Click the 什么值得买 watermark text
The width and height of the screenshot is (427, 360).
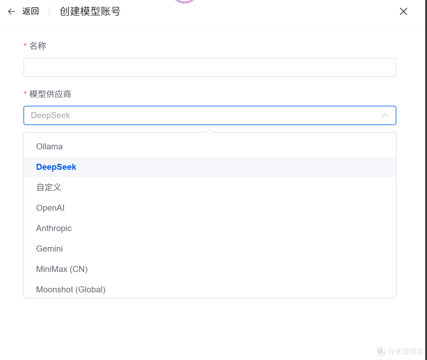pyautogui.click(x=405, y=351)
